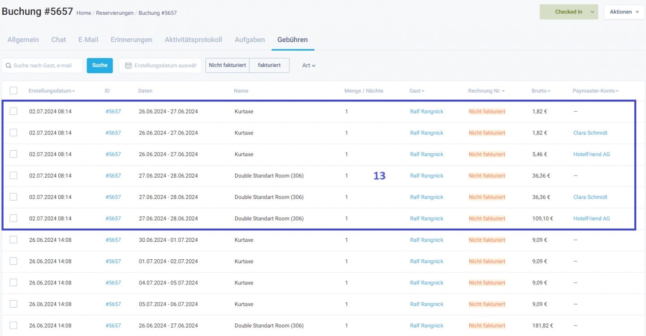Sort by Paymaster-Konto column header

tap(595, 91)
